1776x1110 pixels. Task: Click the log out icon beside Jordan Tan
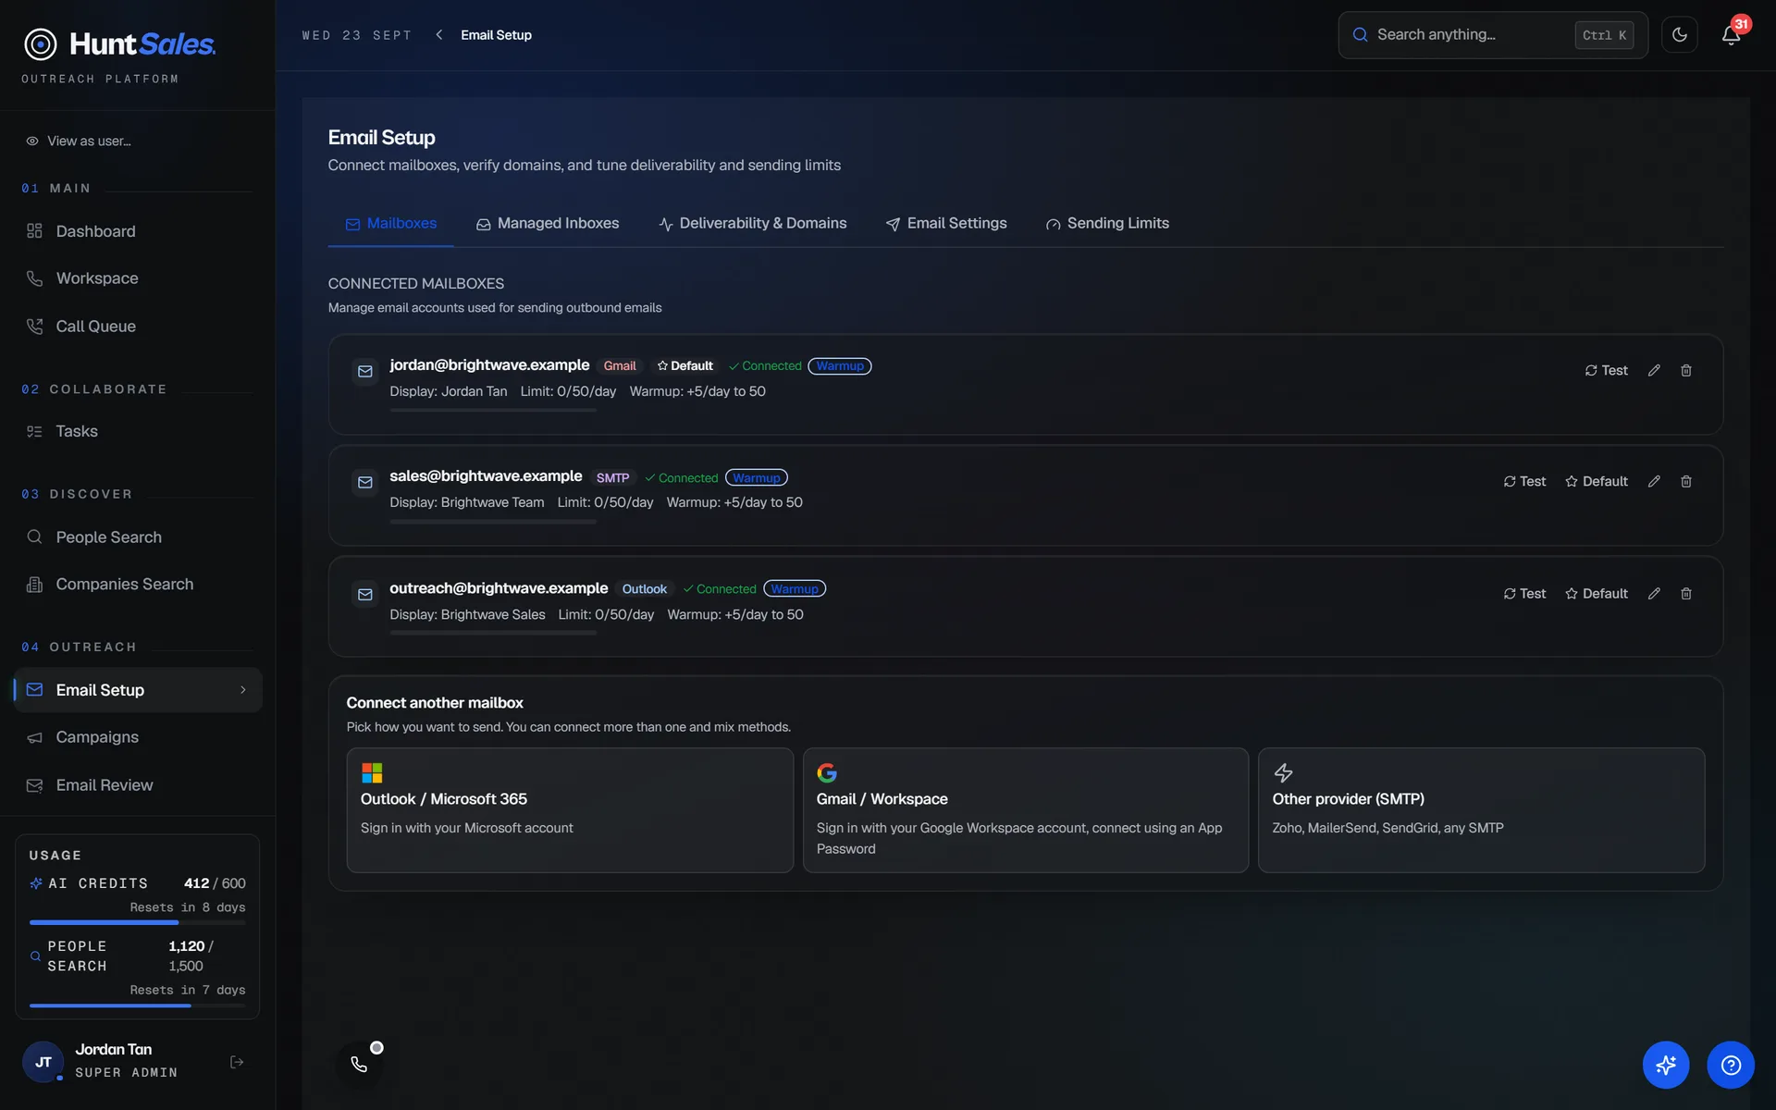[237, 1062]
